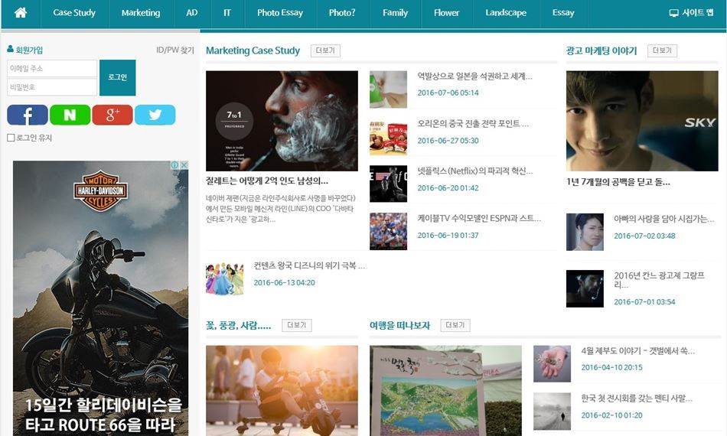Click the 로그인 login button

point(118,77)
